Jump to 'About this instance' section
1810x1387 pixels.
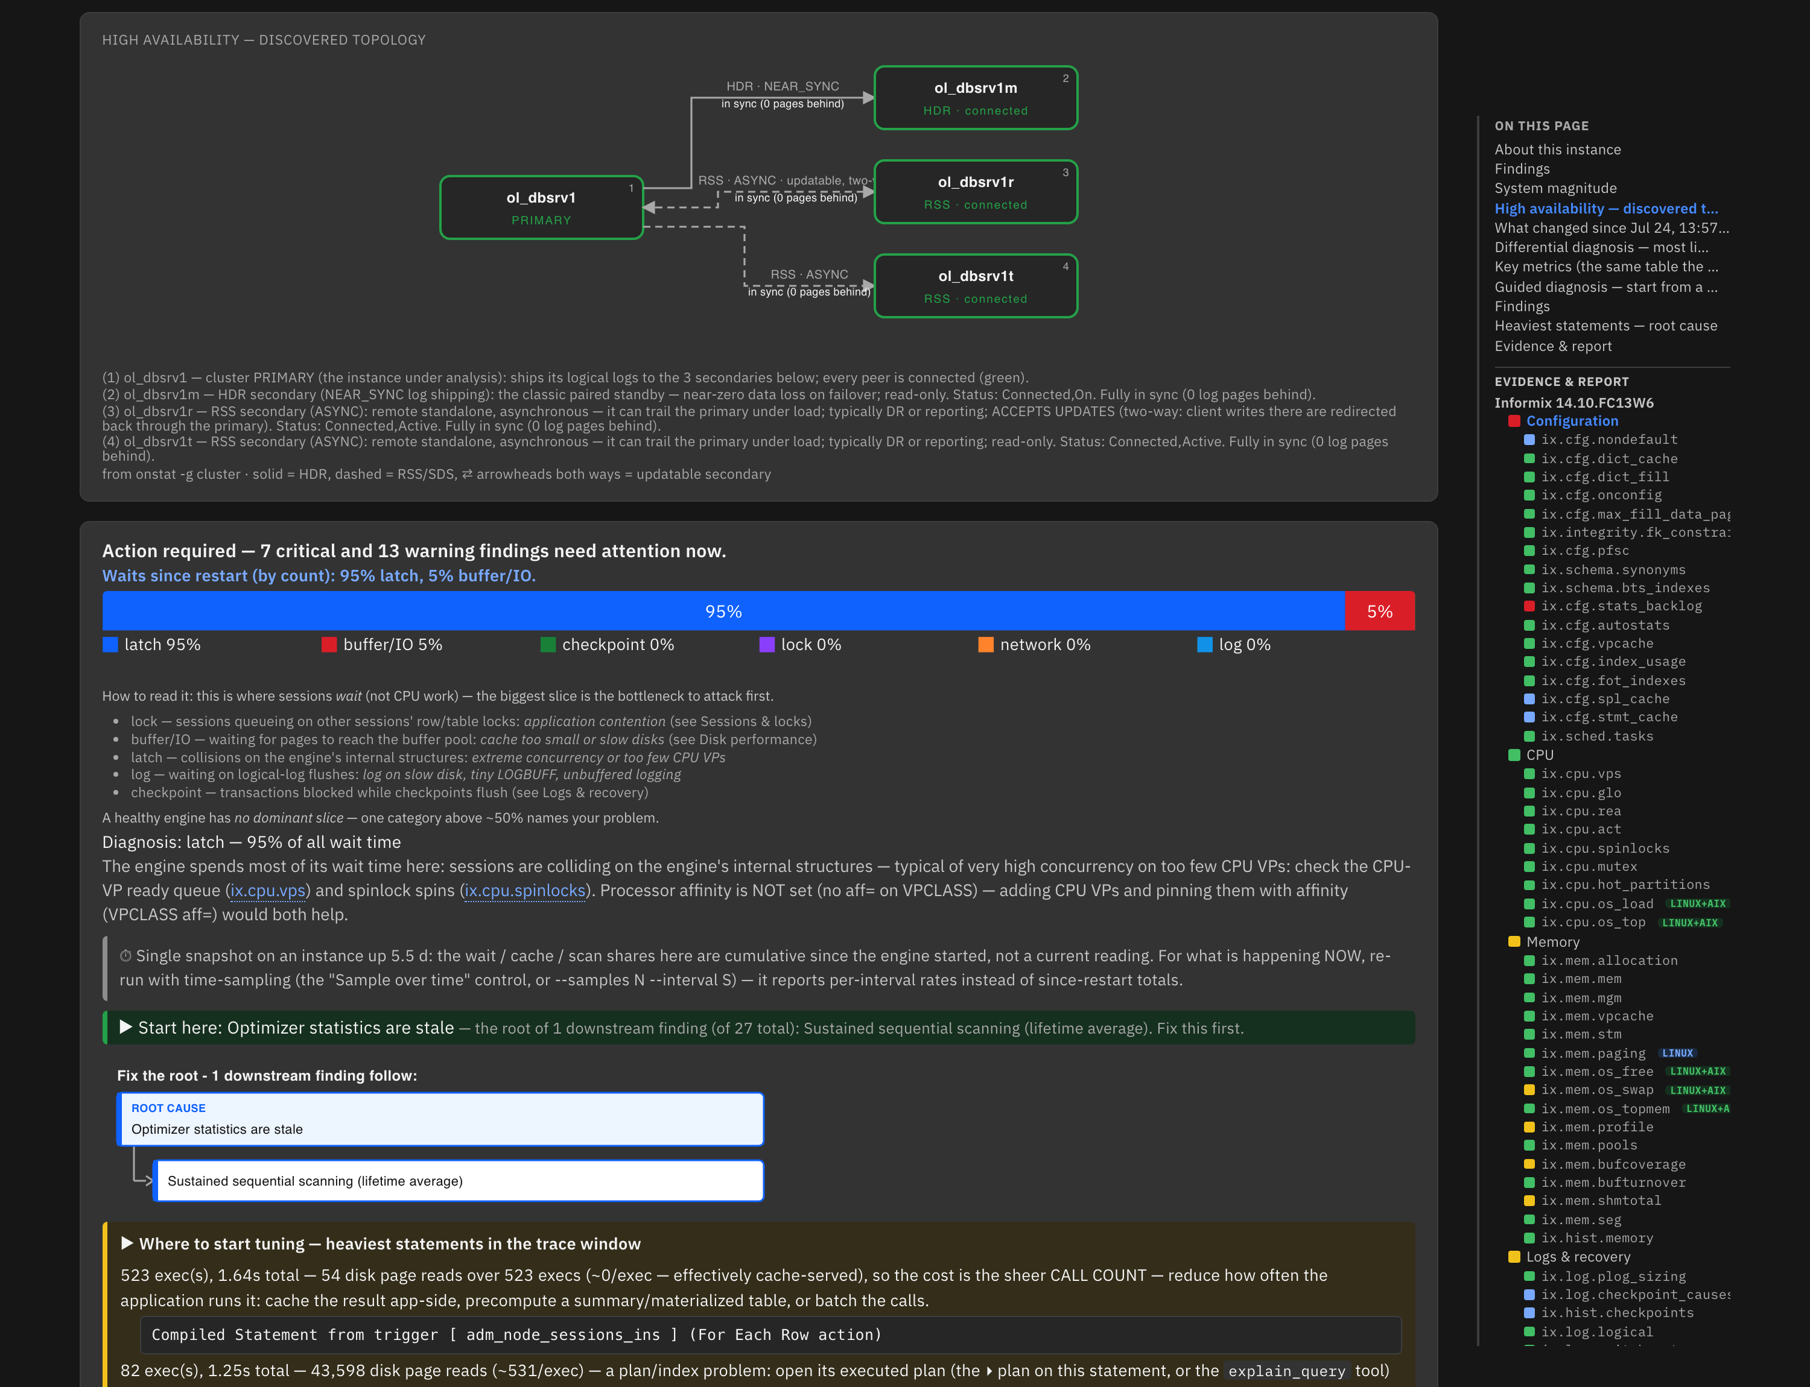[1557, 150]
